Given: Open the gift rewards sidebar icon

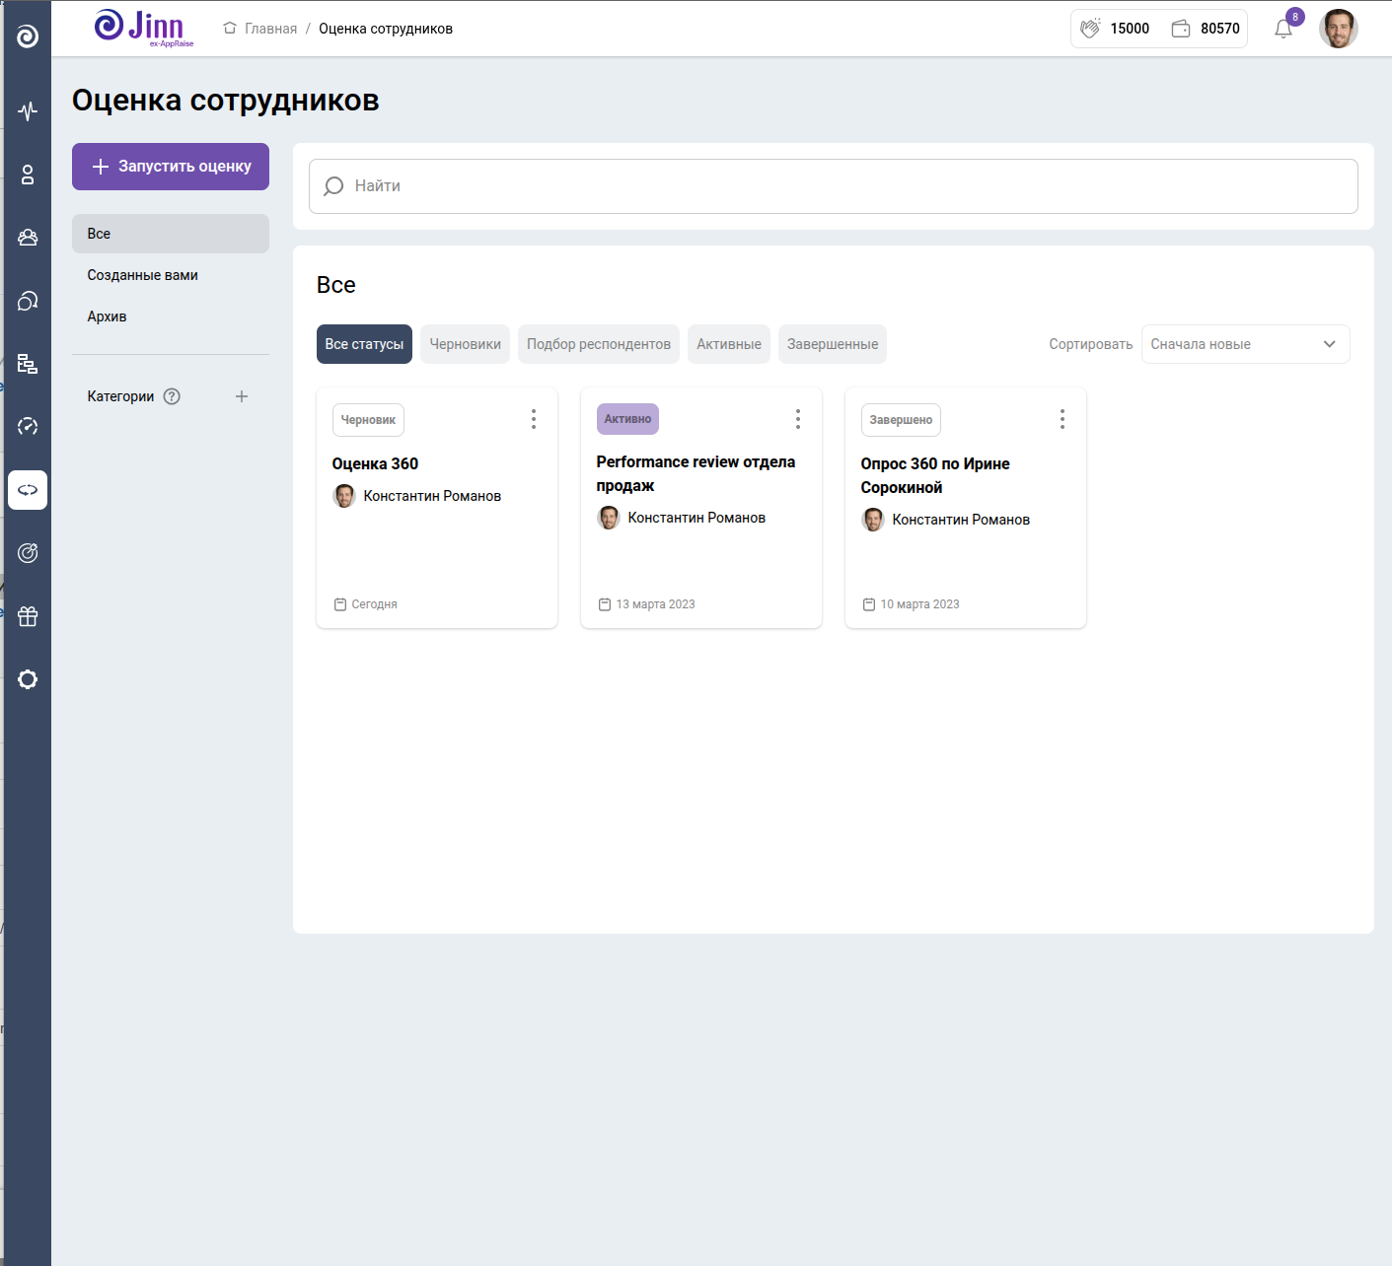Looking at the screenshot, I should pos(28,616).
